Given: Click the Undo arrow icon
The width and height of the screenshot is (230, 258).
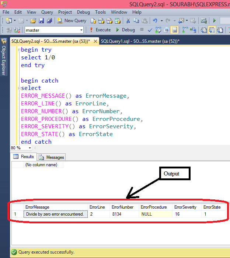Looking at the screenshot, I should click(x=155, y=21).
